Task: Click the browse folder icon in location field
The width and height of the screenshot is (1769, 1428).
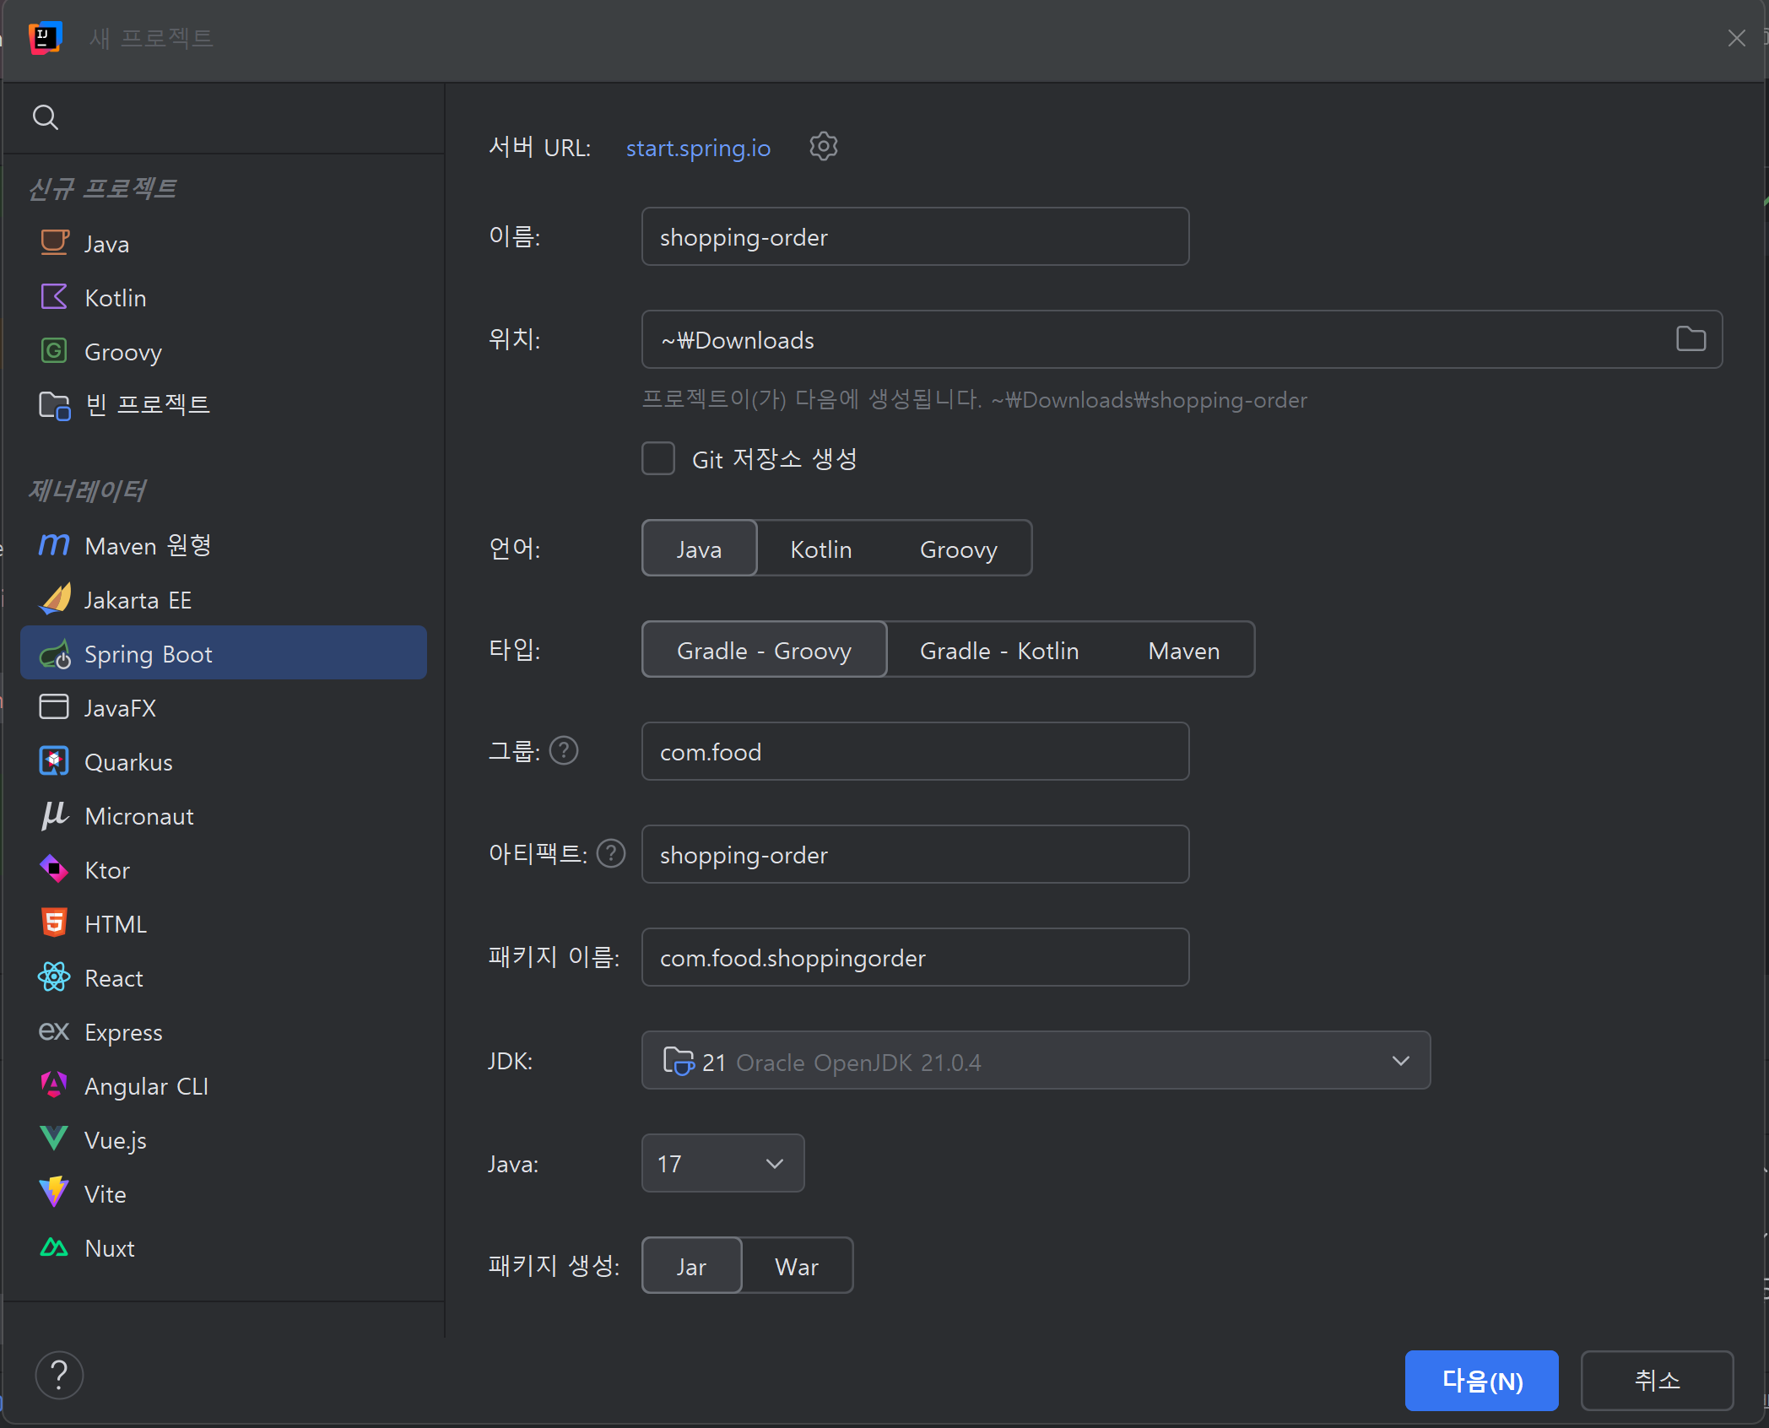Action: pos(1691,339)
